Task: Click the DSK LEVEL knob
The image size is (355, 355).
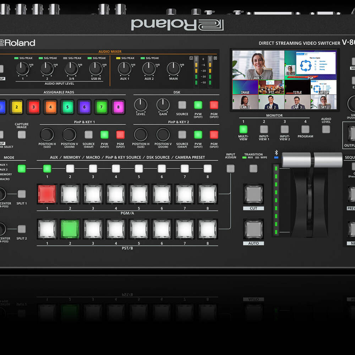Action: pyautogui.click(x=141, y=105)
